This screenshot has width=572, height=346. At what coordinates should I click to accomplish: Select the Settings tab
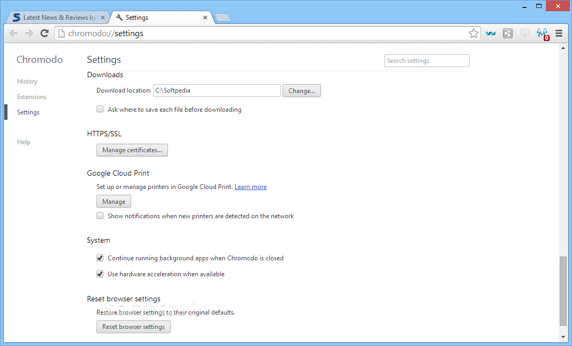(163, 18)
